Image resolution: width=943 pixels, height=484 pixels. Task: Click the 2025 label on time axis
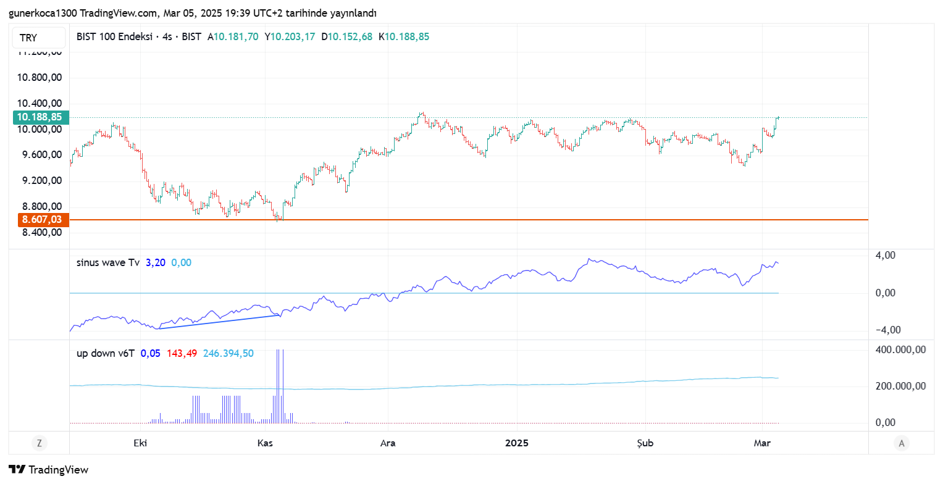pos(516,443)
